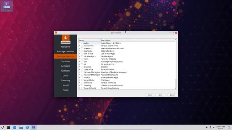Go to the Welcome step in sidebar

click(66, 47)
